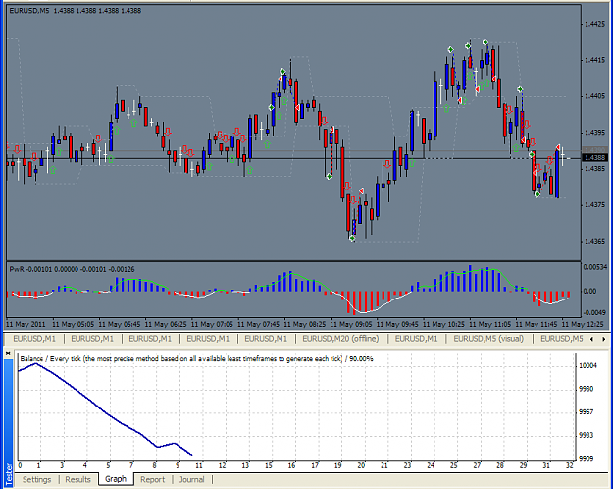Switch to EURUSD,M5 (visual) chart tab
Screen dimensions: 613x489
click(x=488, y=339)
